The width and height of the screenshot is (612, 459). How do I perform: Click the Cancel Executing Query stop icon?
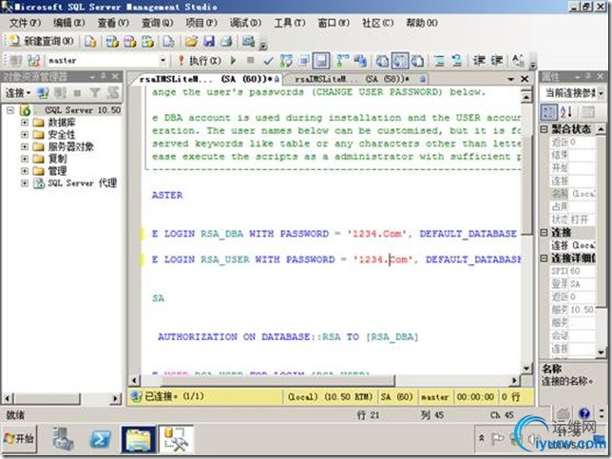point(251,61)
